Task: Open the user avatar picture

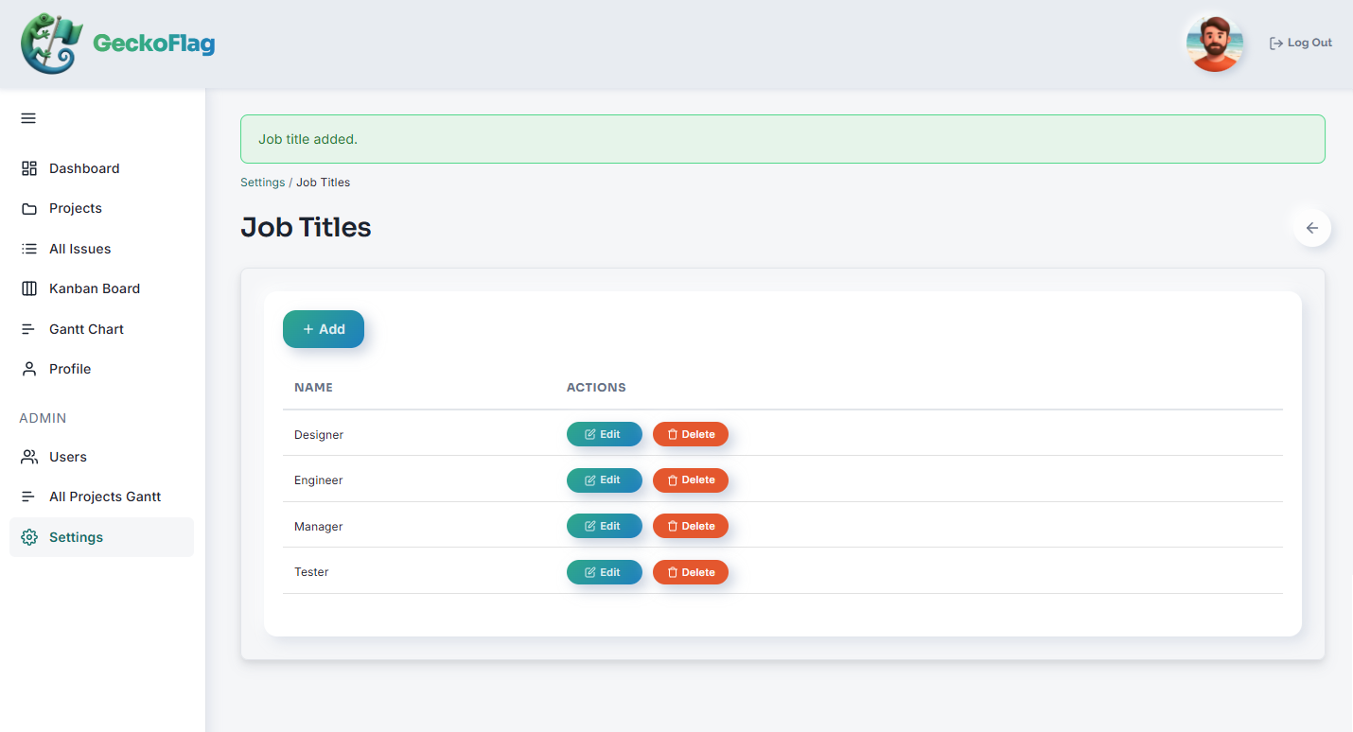Action: pyautogui.click(x=1214, y=44)
